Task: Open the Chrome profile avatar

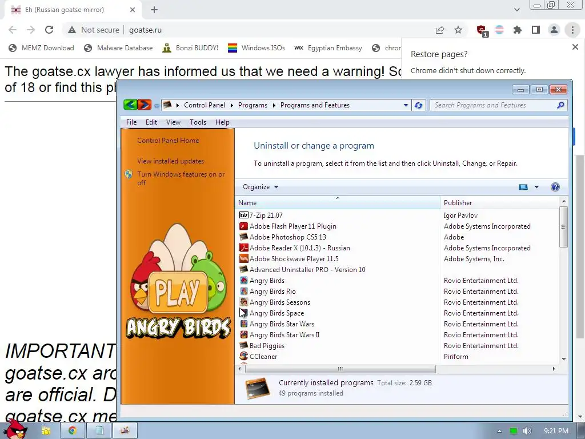Action: coord(554,30)
